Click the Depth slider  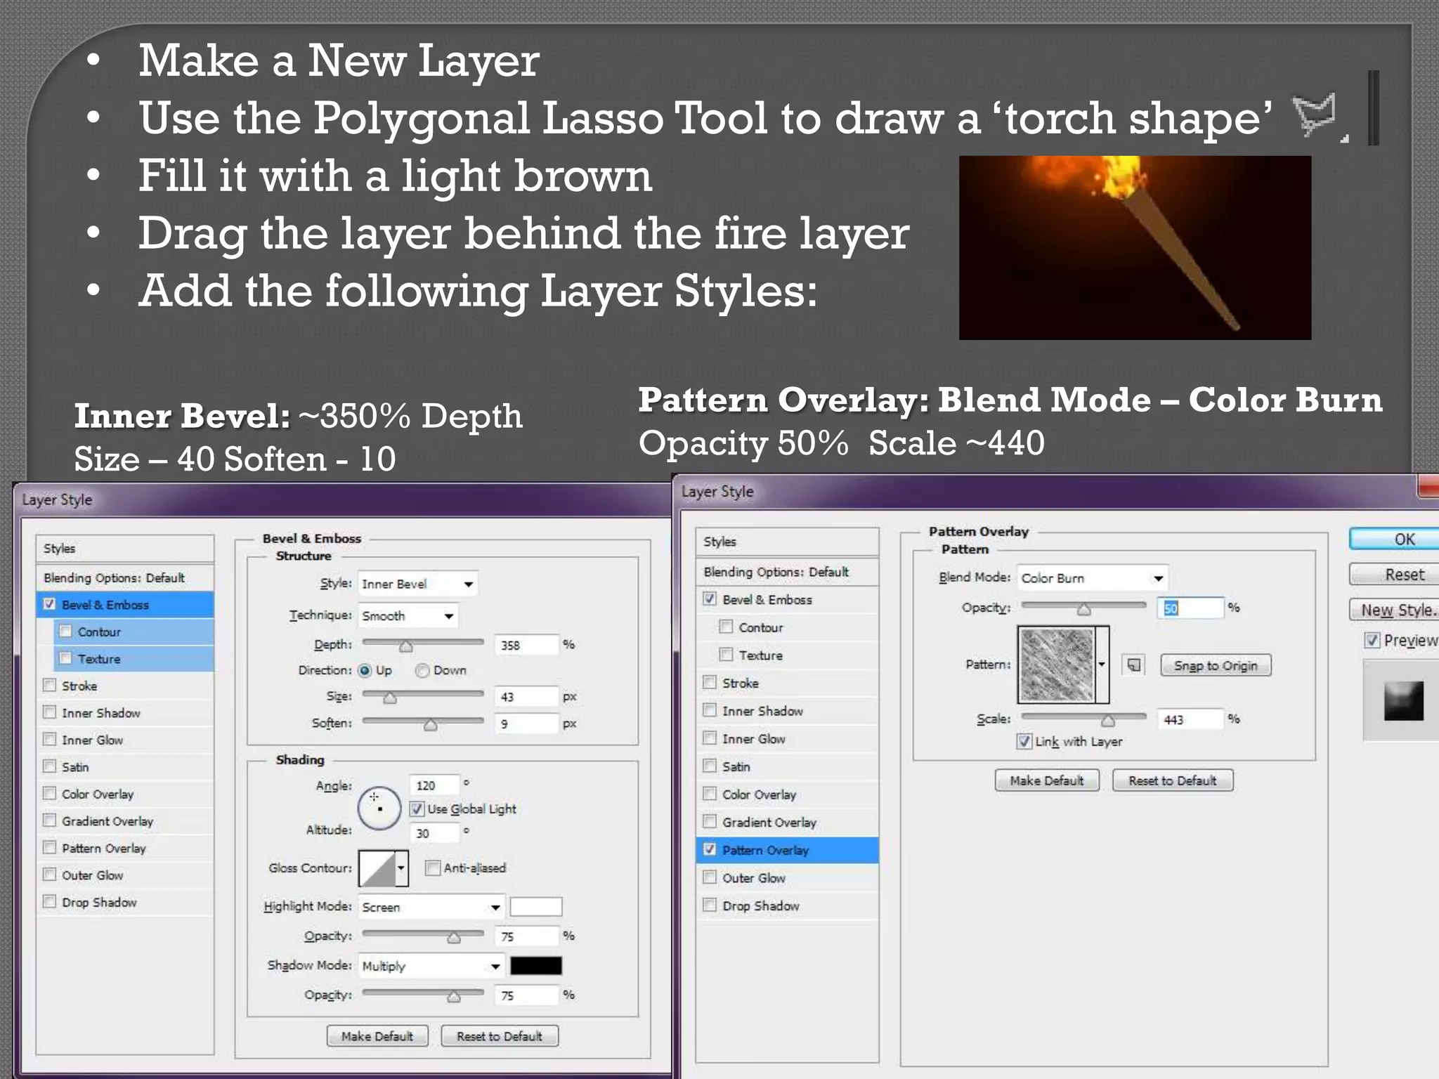pyautogui.click(x=422, y=643)
